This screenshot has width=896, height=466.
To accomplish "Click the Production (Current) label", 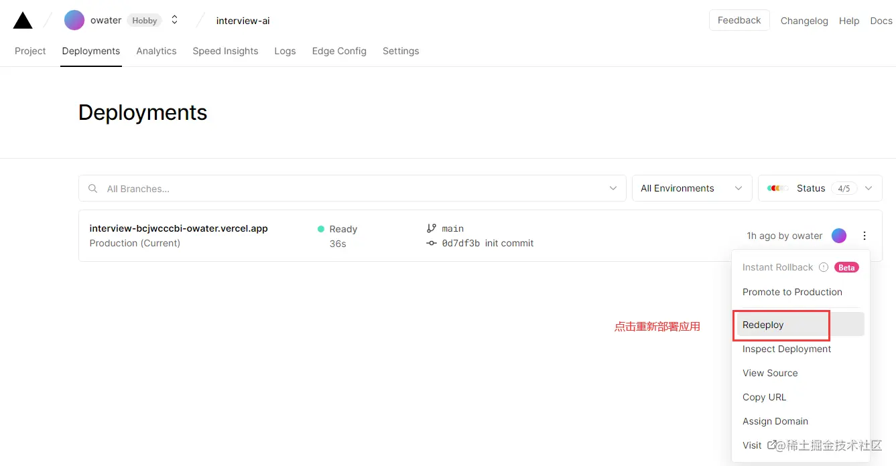I will tap(135, 243).
